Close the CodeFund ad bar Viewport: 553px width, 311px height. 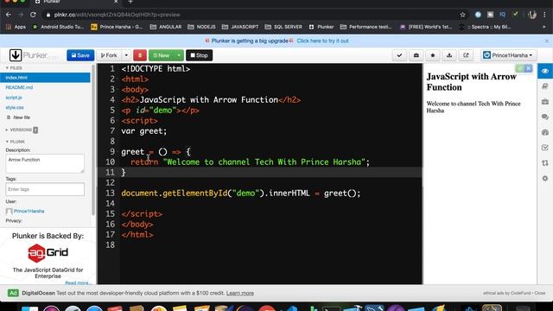(x=539, y=293)
